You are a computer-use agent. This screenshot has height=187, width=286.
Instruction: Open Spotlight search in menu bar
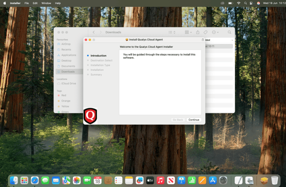click(x=245, y=3)
